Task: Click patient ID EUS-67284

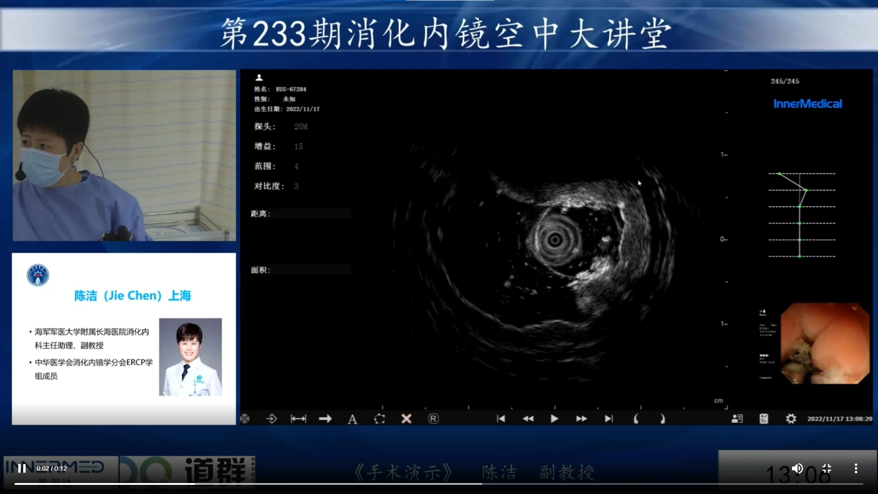Action: pos(291,89)
